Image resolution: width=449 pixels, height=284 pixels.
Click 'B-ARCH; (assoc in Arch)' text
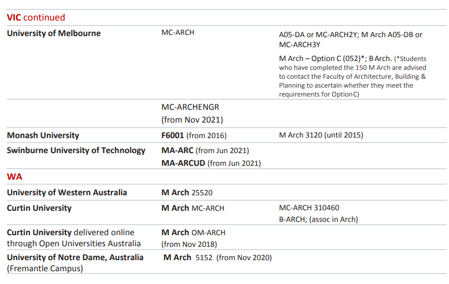[319, 219]
